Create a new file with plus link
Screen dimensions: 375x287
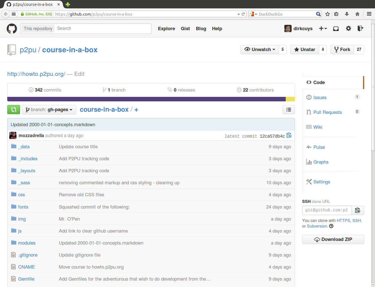click(x=136, y=110)
